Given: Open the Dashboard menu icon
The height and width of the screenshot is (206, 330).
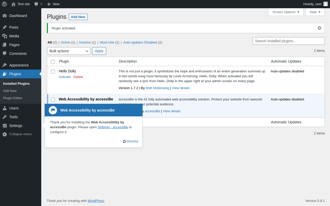Looking at the screenshot, I should [5, 16].
